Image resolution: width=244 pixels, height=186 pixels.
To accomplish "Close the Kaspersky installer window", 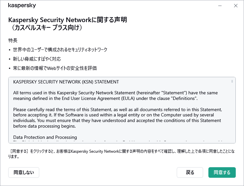I will coord(235,6).
